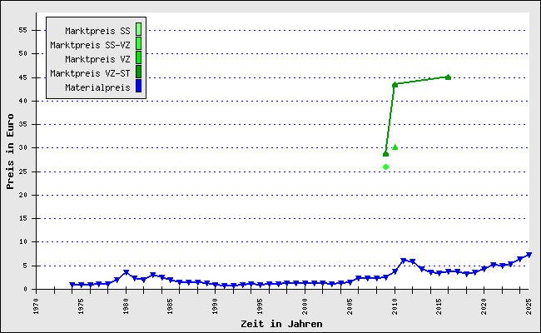Screen dimensions: 541x333
Task: Click the y-axis label '20'
Action: coord(22,195)
